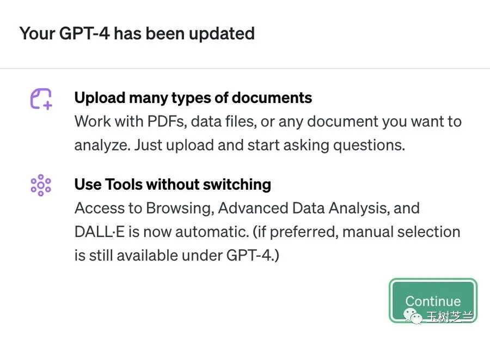Click the purple tools circles icon
Image resolution: width=490 pixels, height=339 pixels.
(x=41, y=185)
